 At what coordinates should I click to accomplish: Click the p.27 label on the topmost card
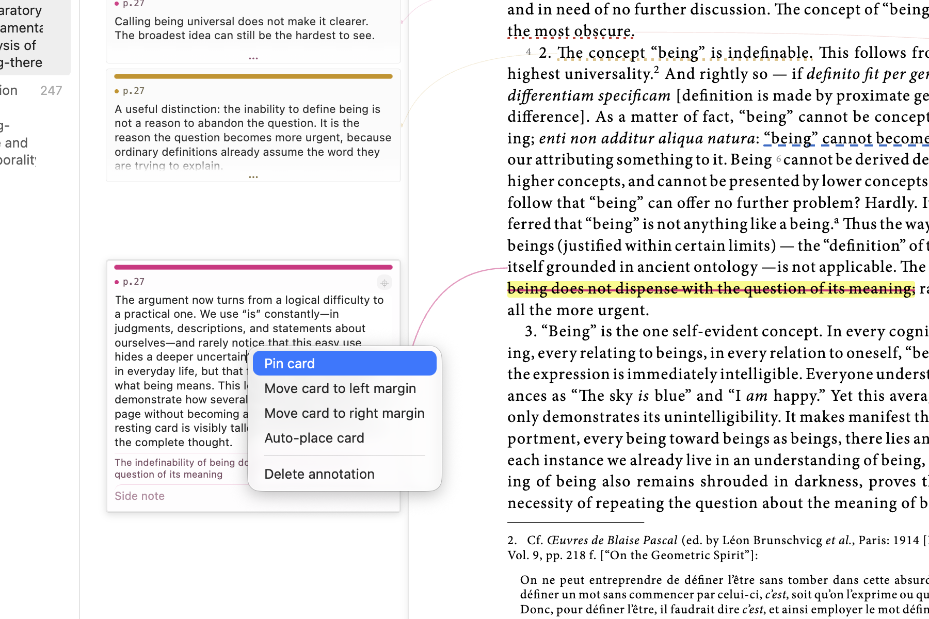tap(134, 4)
